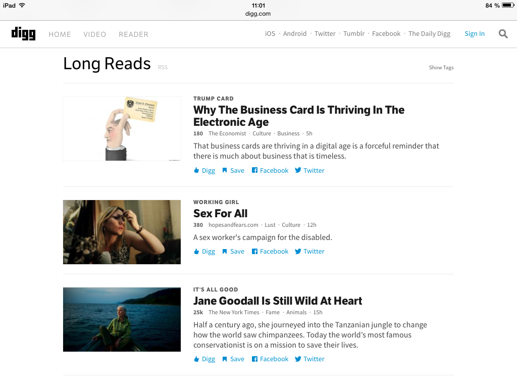Image resolution: width=517 pixels, height=388 pixels.
Task: Click hopesandfears.com source link
Action: pyautogui.click(x=233, y=225)
